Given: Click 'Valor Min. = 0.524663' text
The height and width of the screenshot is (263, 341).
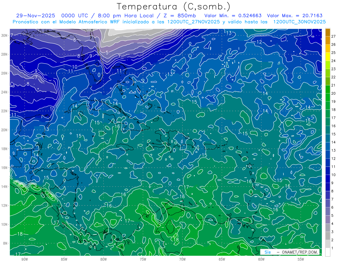Looking at the screenshot, I should coord(233,16).
